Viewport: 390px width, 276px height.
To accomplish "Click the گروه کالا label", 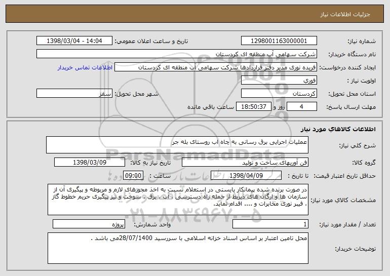I will 364,163.
